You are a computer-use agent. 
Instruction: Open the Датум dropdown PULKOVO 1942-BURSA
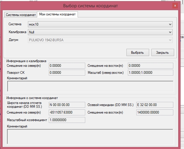(x=100, y=40)
